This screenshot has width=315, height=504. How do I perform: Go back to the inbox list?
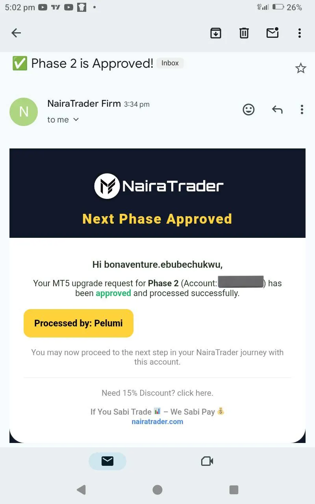[16, 33]
